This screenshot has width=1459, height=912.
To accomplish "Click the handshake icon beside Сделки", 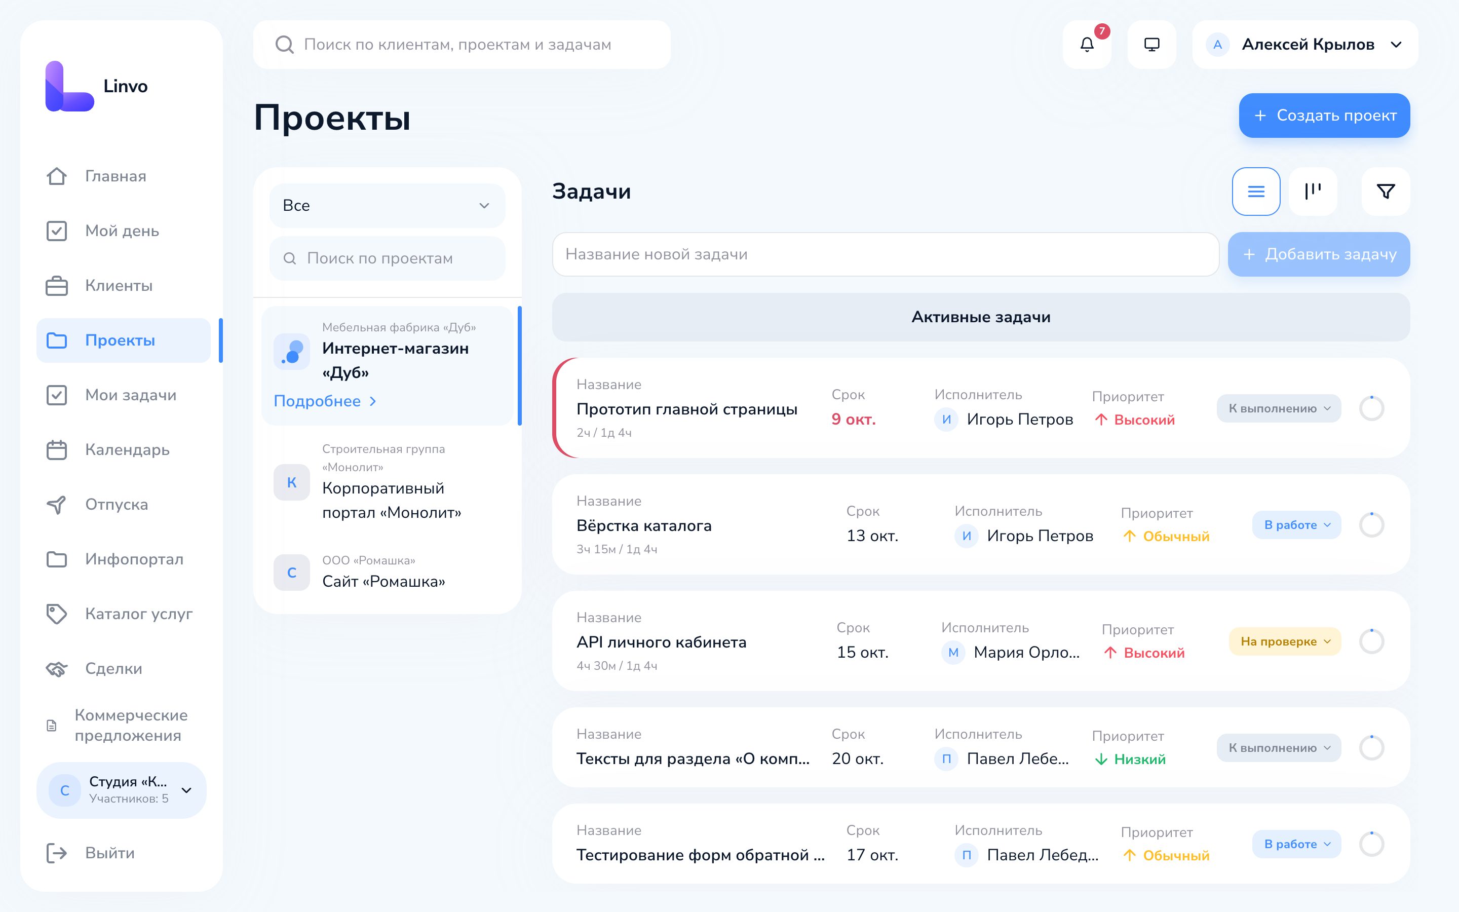I will click(x=57, y=669).
